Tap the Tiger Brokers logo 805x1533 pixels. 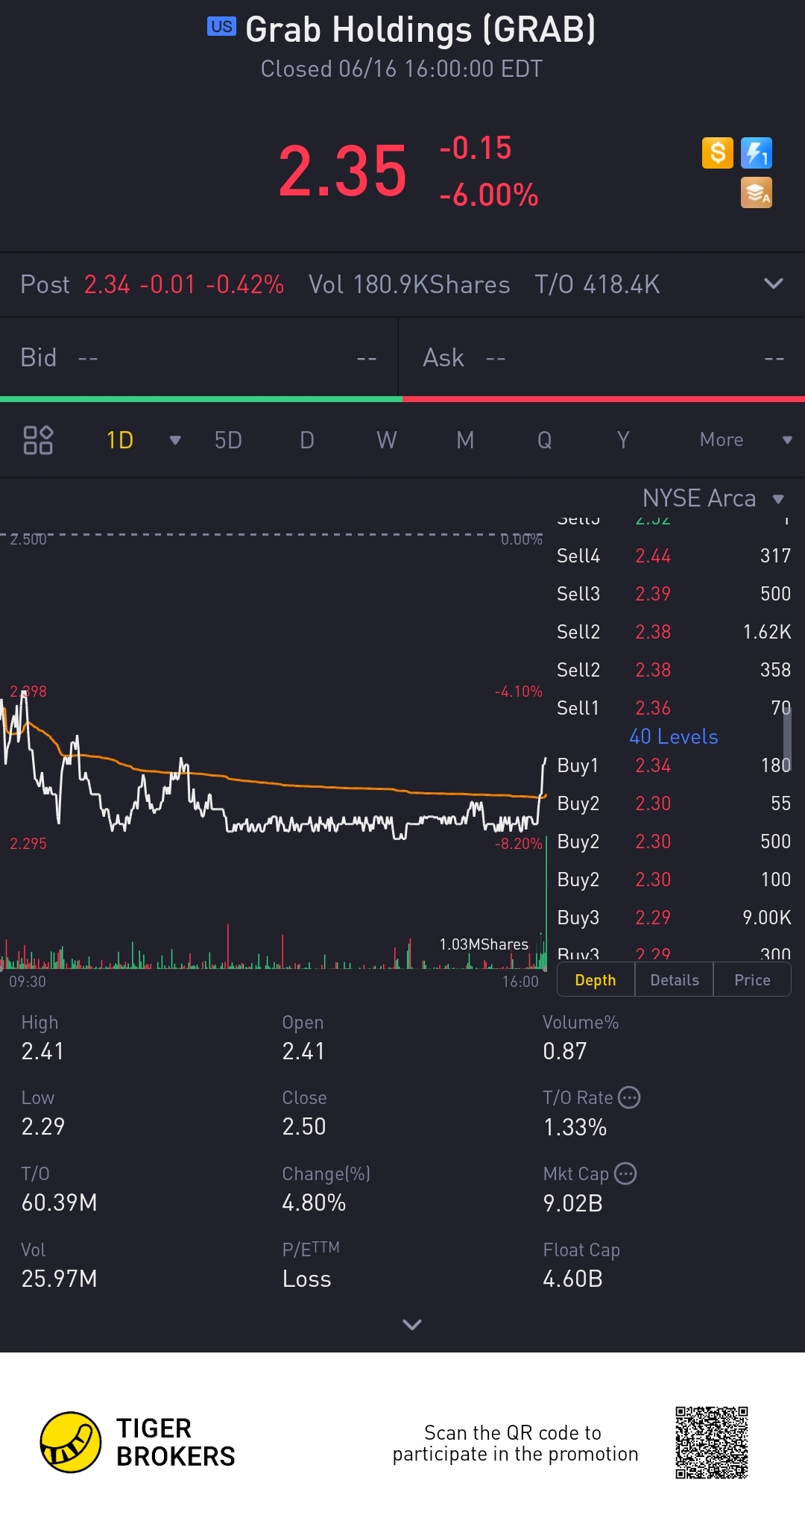click(x=138, y=1442)
